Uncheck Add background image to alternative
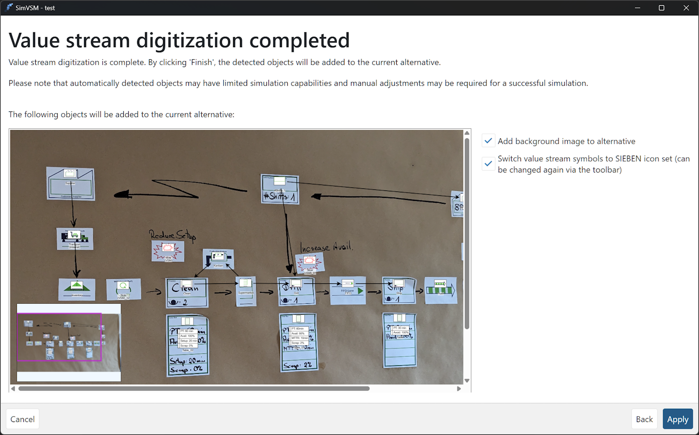Screen dimensions: 699x435 [488, 141]
